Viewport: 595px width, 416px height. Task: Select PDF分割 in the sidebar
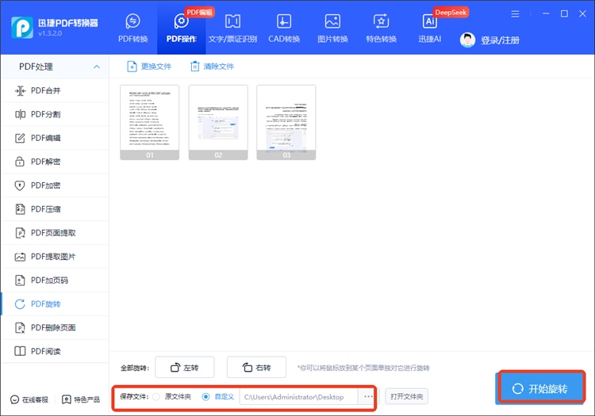pos(55,114)
